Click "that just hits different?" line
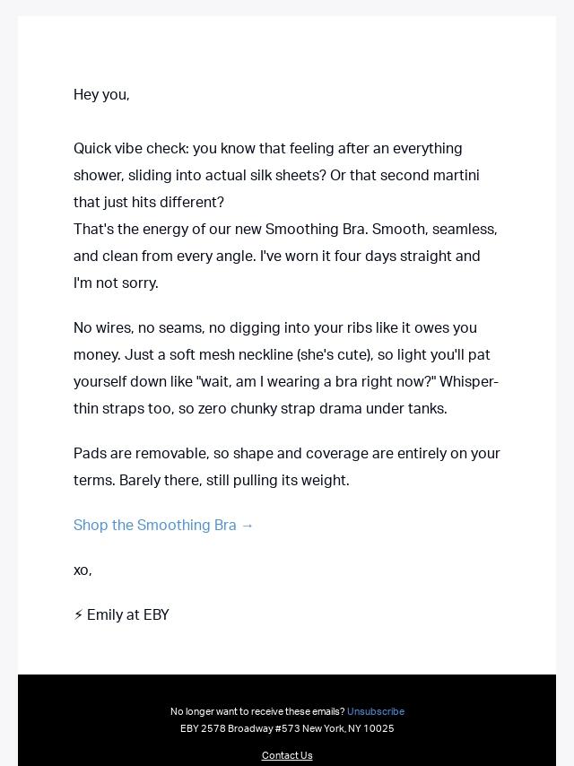The width and height of the screenshot is (574, 766). (149, 202)
